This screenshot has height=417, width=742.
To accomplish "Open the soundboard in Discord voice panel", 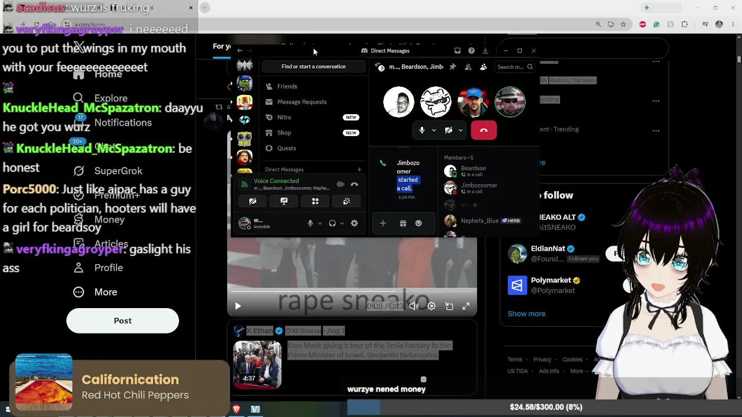I will click(x=347, y=201).
